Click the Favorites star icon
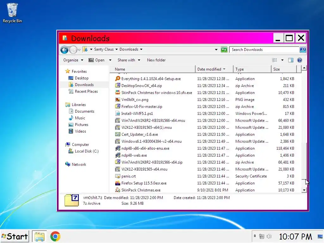The image size is (324, 243). 68,71
